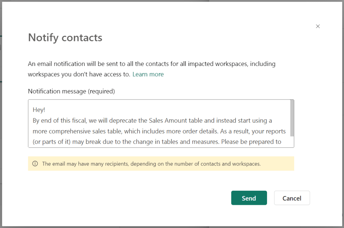Select the Notification message (required) label
This screenshot has height=228, width=344.
[x=71, y=91]
